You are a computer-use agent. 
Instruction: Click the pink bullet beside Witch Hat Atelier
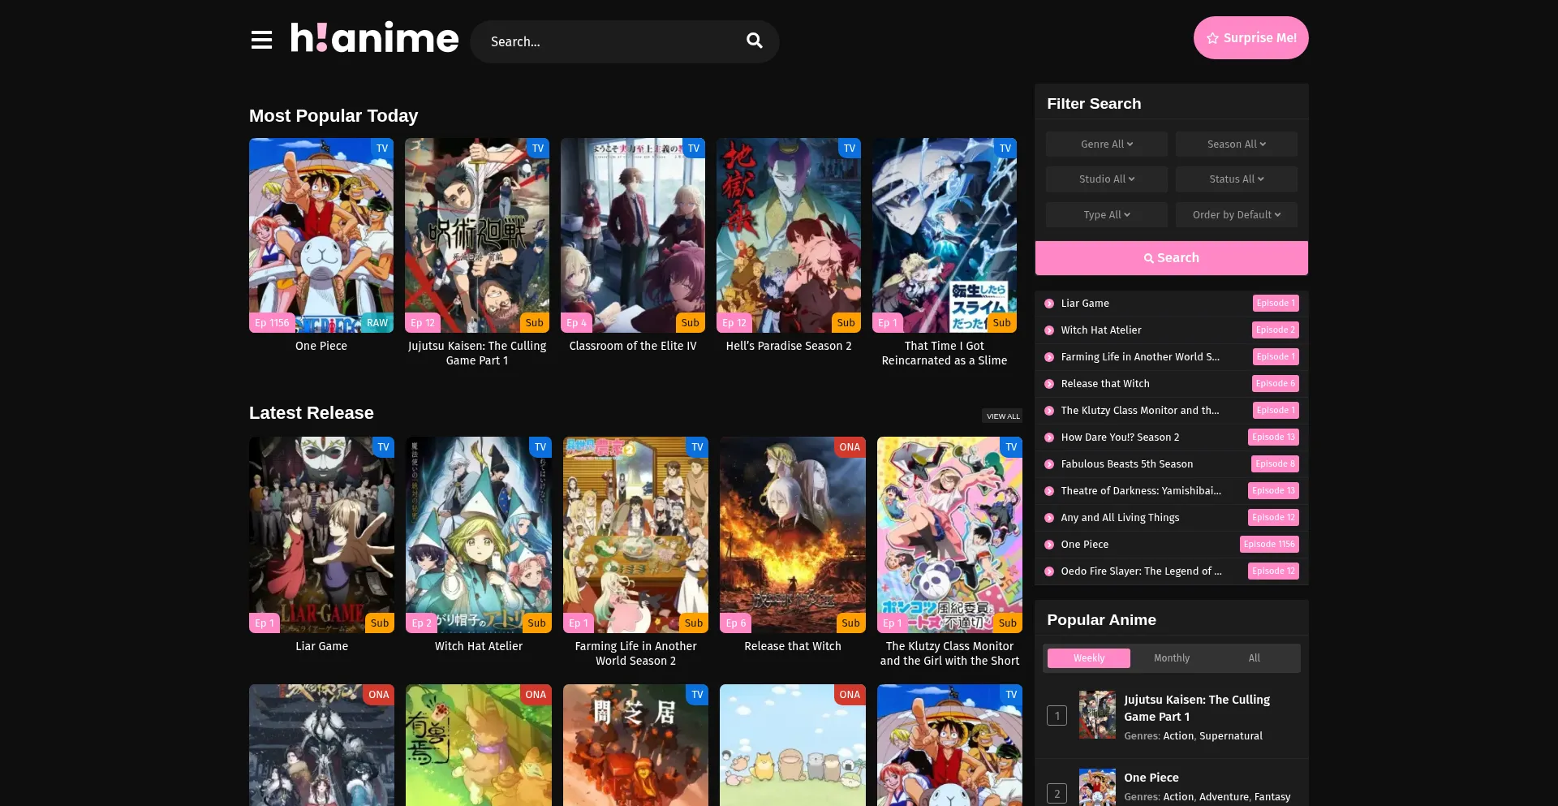point(1049,330)
